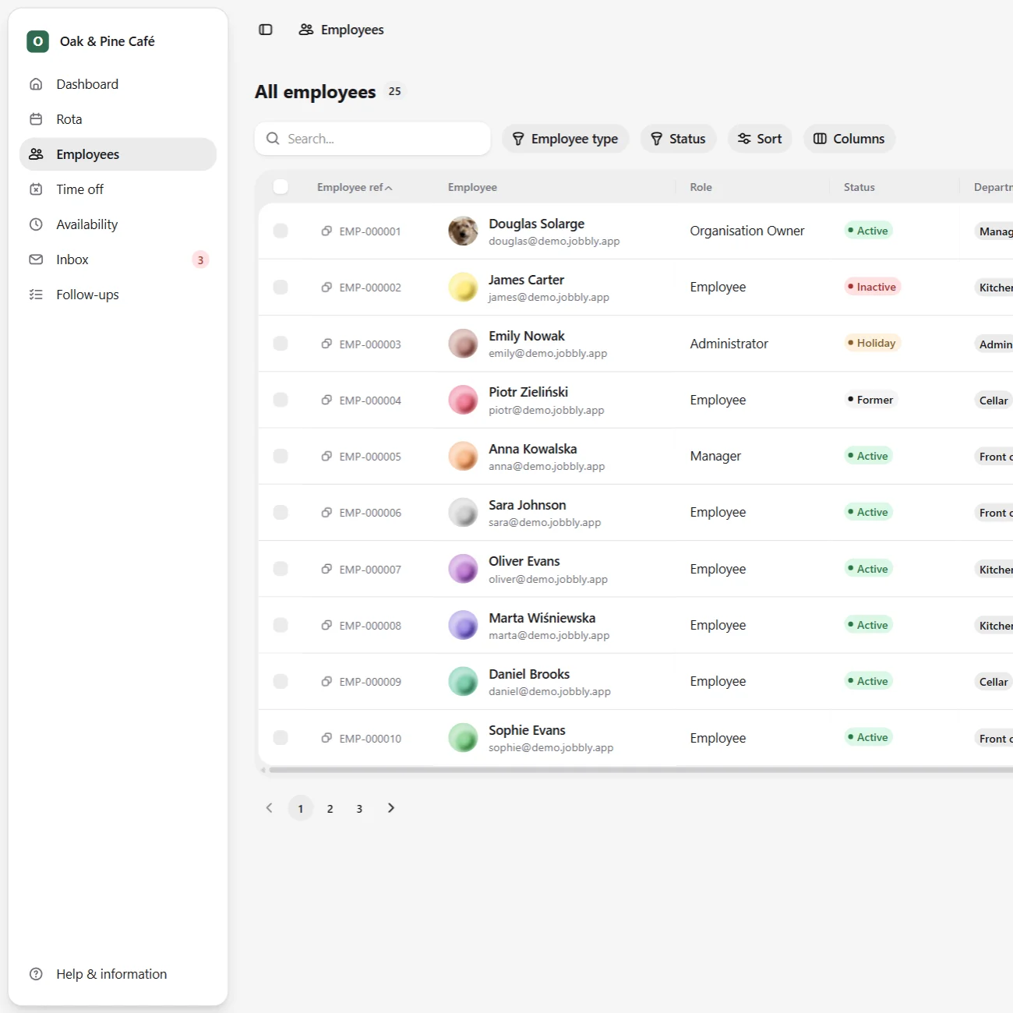Click link icon beside EMP-000009
The image size is (1013, 1013).
click(326, 681)
